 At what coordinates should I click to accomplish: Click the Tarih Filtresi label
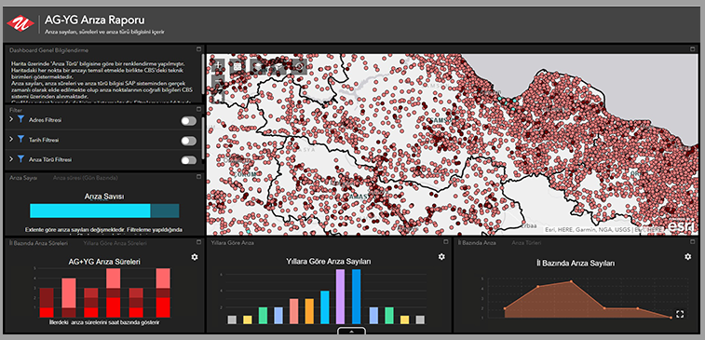click(x=44, y=141)
